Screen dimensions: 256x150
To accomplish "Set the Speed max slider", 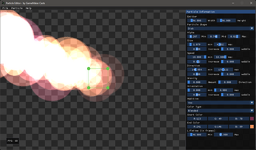I will [x=220, y=57].
